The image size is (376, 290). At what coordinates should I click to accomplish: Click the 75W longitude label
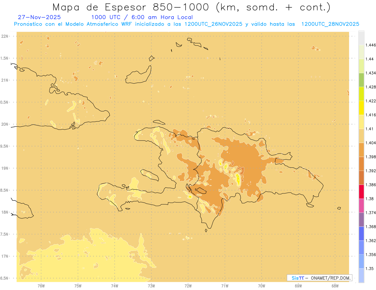click(78, 286)
